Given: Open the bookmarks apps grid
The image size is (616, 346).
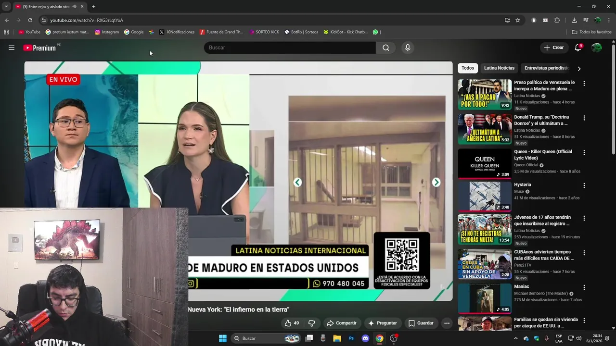Looking at the screenshot, I should point(6,32).
